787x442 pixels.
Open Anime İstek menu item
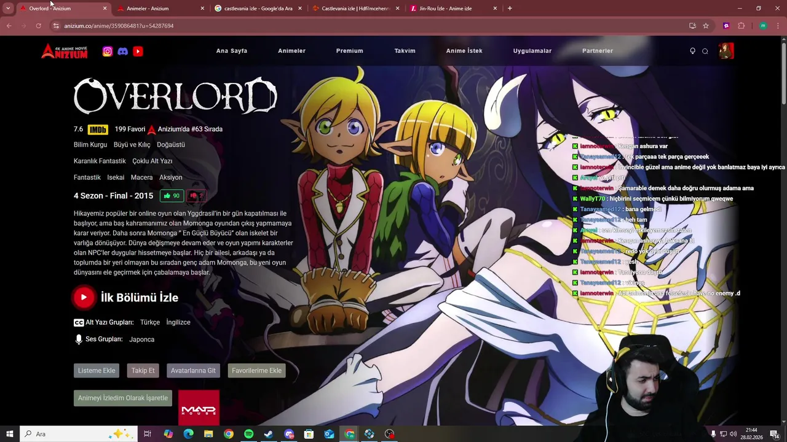click(x=464, y=51)
